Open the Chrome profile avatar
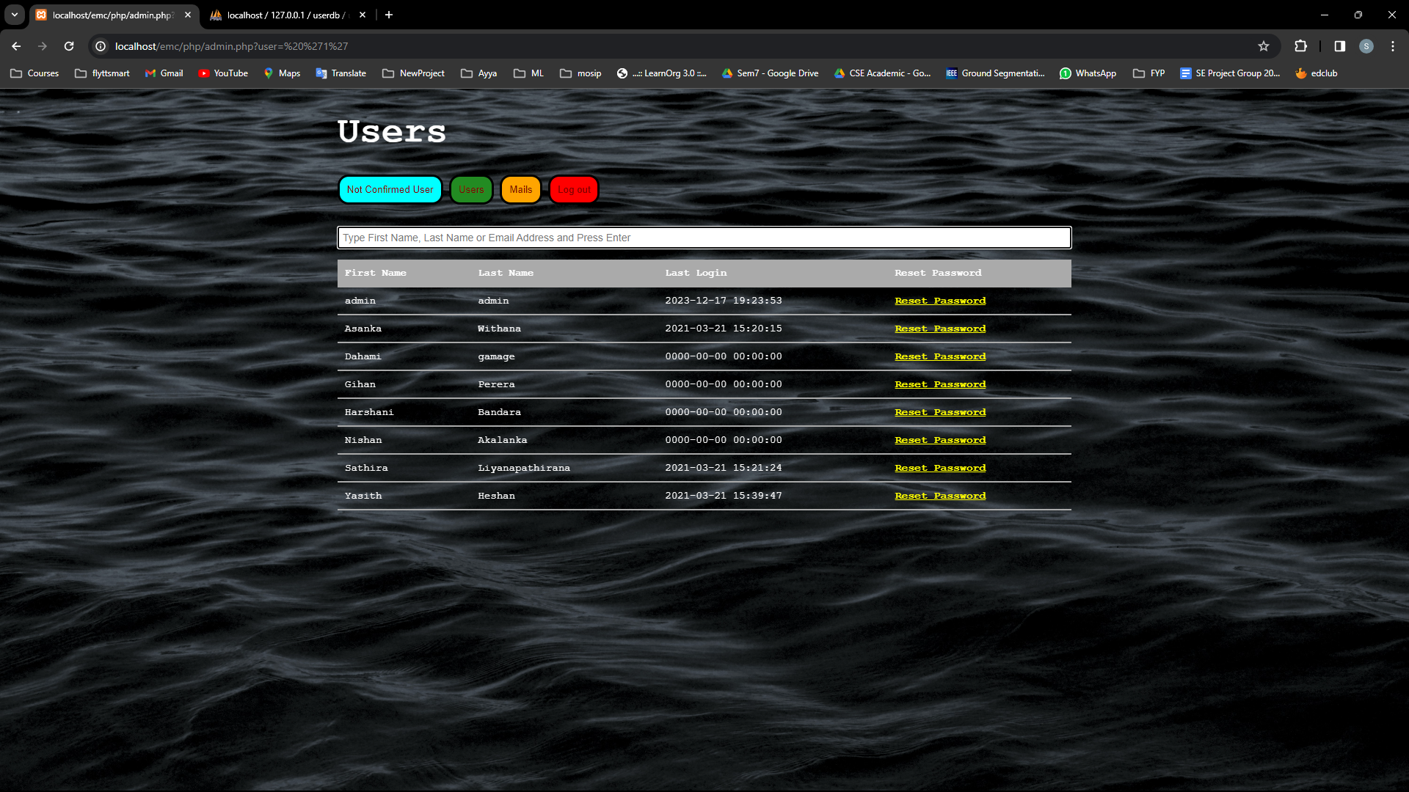This screenshot has height=792, width=1409. tap(1366, 46)
